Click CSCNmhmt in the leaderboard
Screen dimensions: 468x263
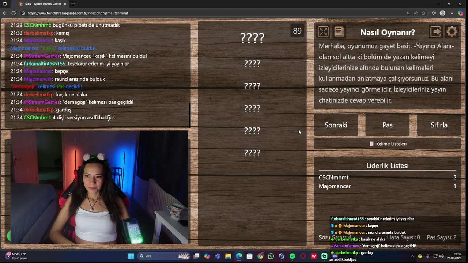[333, 177]
